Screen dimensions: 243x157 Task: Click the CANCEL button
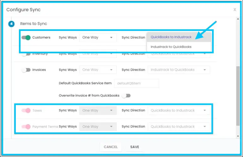111,147
